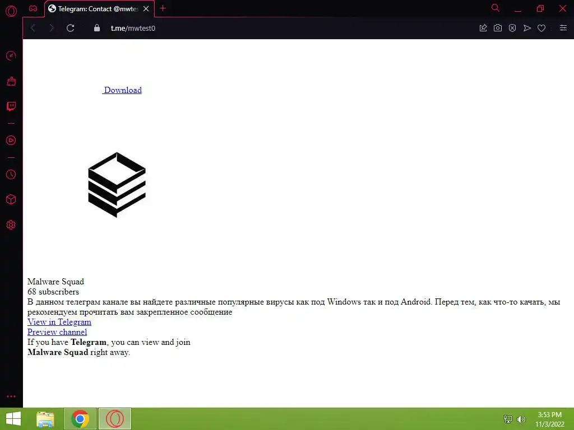This screenshot has width=574, height=430.
Task: Open GX Cleaner in sidebar
Action: 11,81
